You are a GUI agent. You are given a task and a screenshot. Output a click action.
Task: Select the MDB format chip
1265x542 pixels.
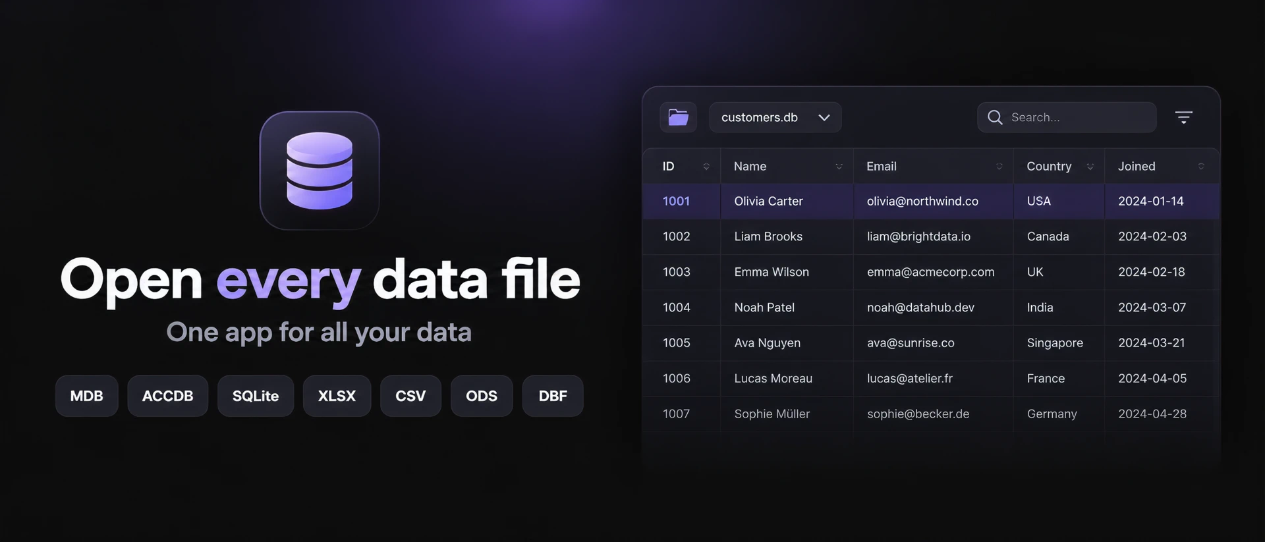click(x=87, y=396)
